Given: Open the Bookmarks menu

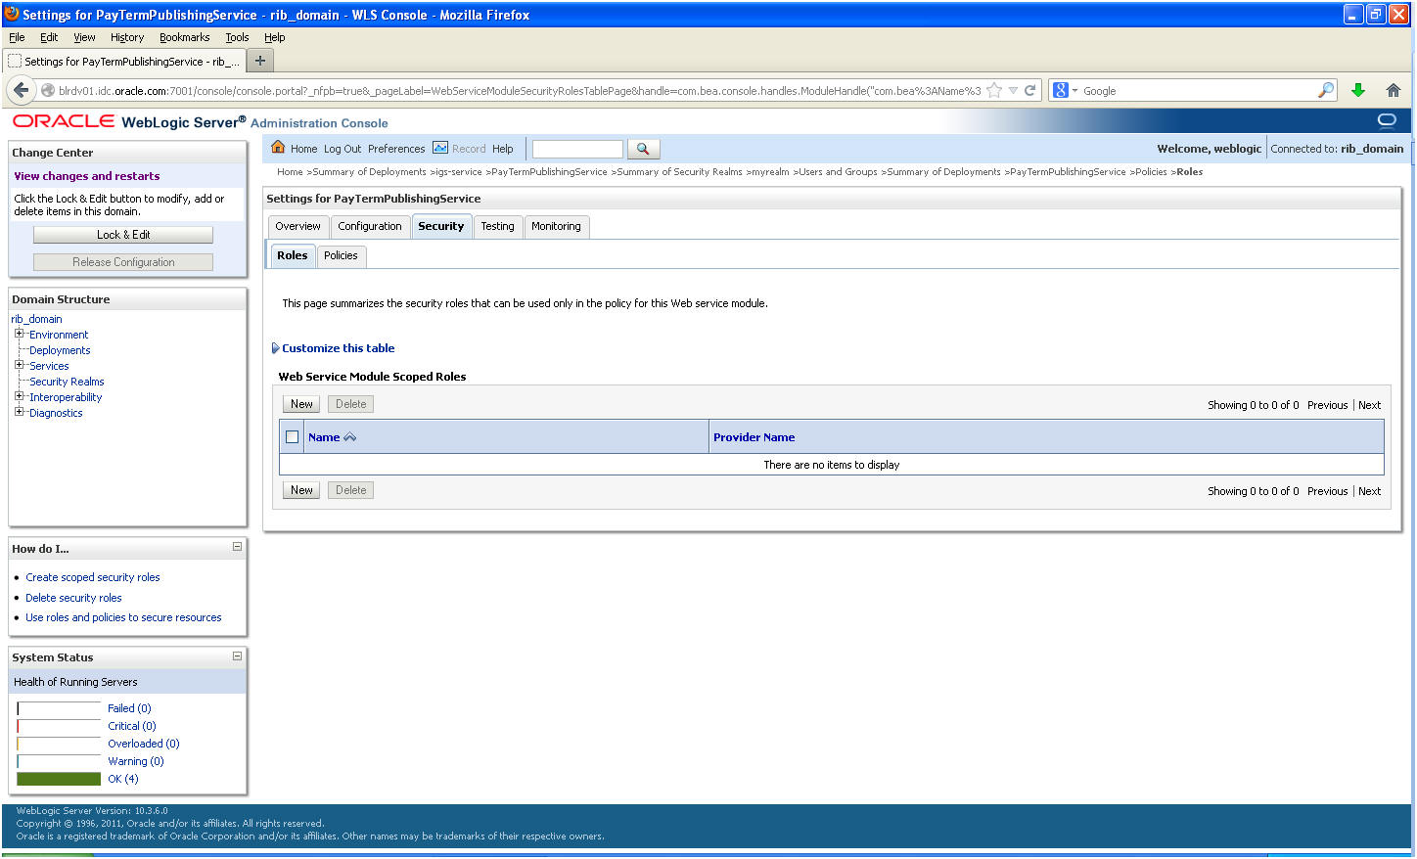Looking at the screenshot, I should 185,37.
